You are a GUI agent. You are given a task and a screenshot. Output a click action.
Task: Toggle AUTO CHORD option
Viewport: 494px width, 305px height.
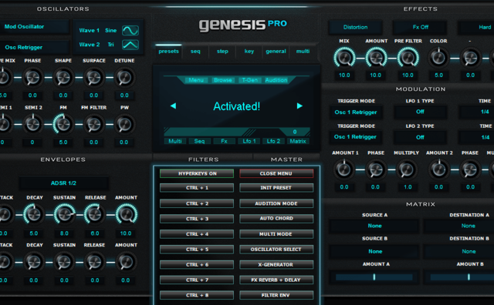click(x=276, y=219)
